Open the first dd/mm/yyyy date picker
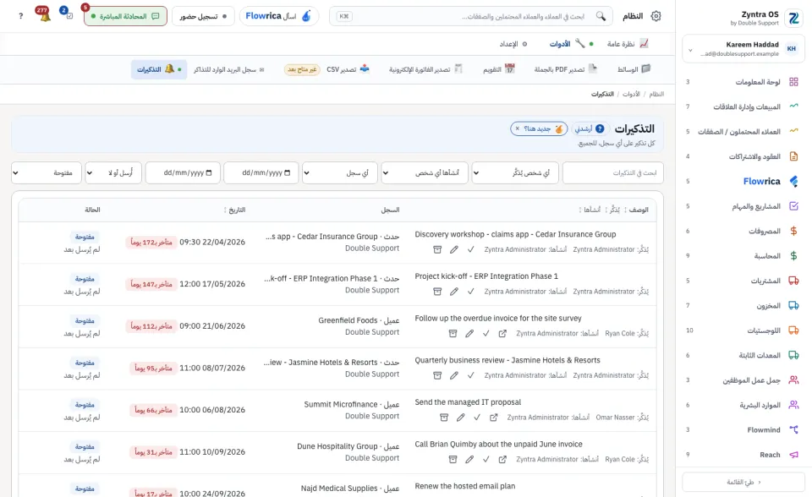The image size is (812, 497). point(261,173)
